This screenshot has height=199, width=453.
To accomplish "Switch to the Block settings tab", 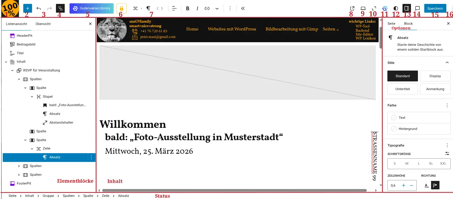I will pyautogui.click(x=408, y=24).
